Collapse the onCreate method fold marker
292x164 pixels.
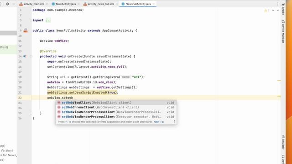[31, 56]
